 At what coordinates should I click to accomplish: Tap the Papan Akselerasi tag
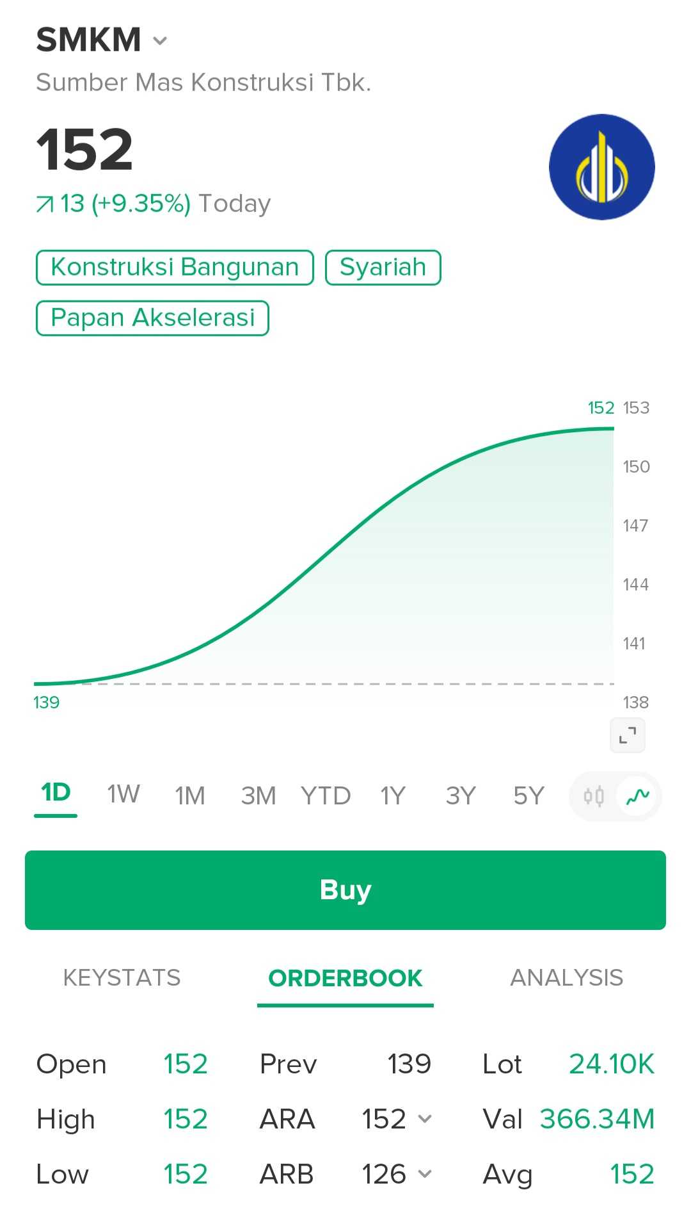(152, 318)
